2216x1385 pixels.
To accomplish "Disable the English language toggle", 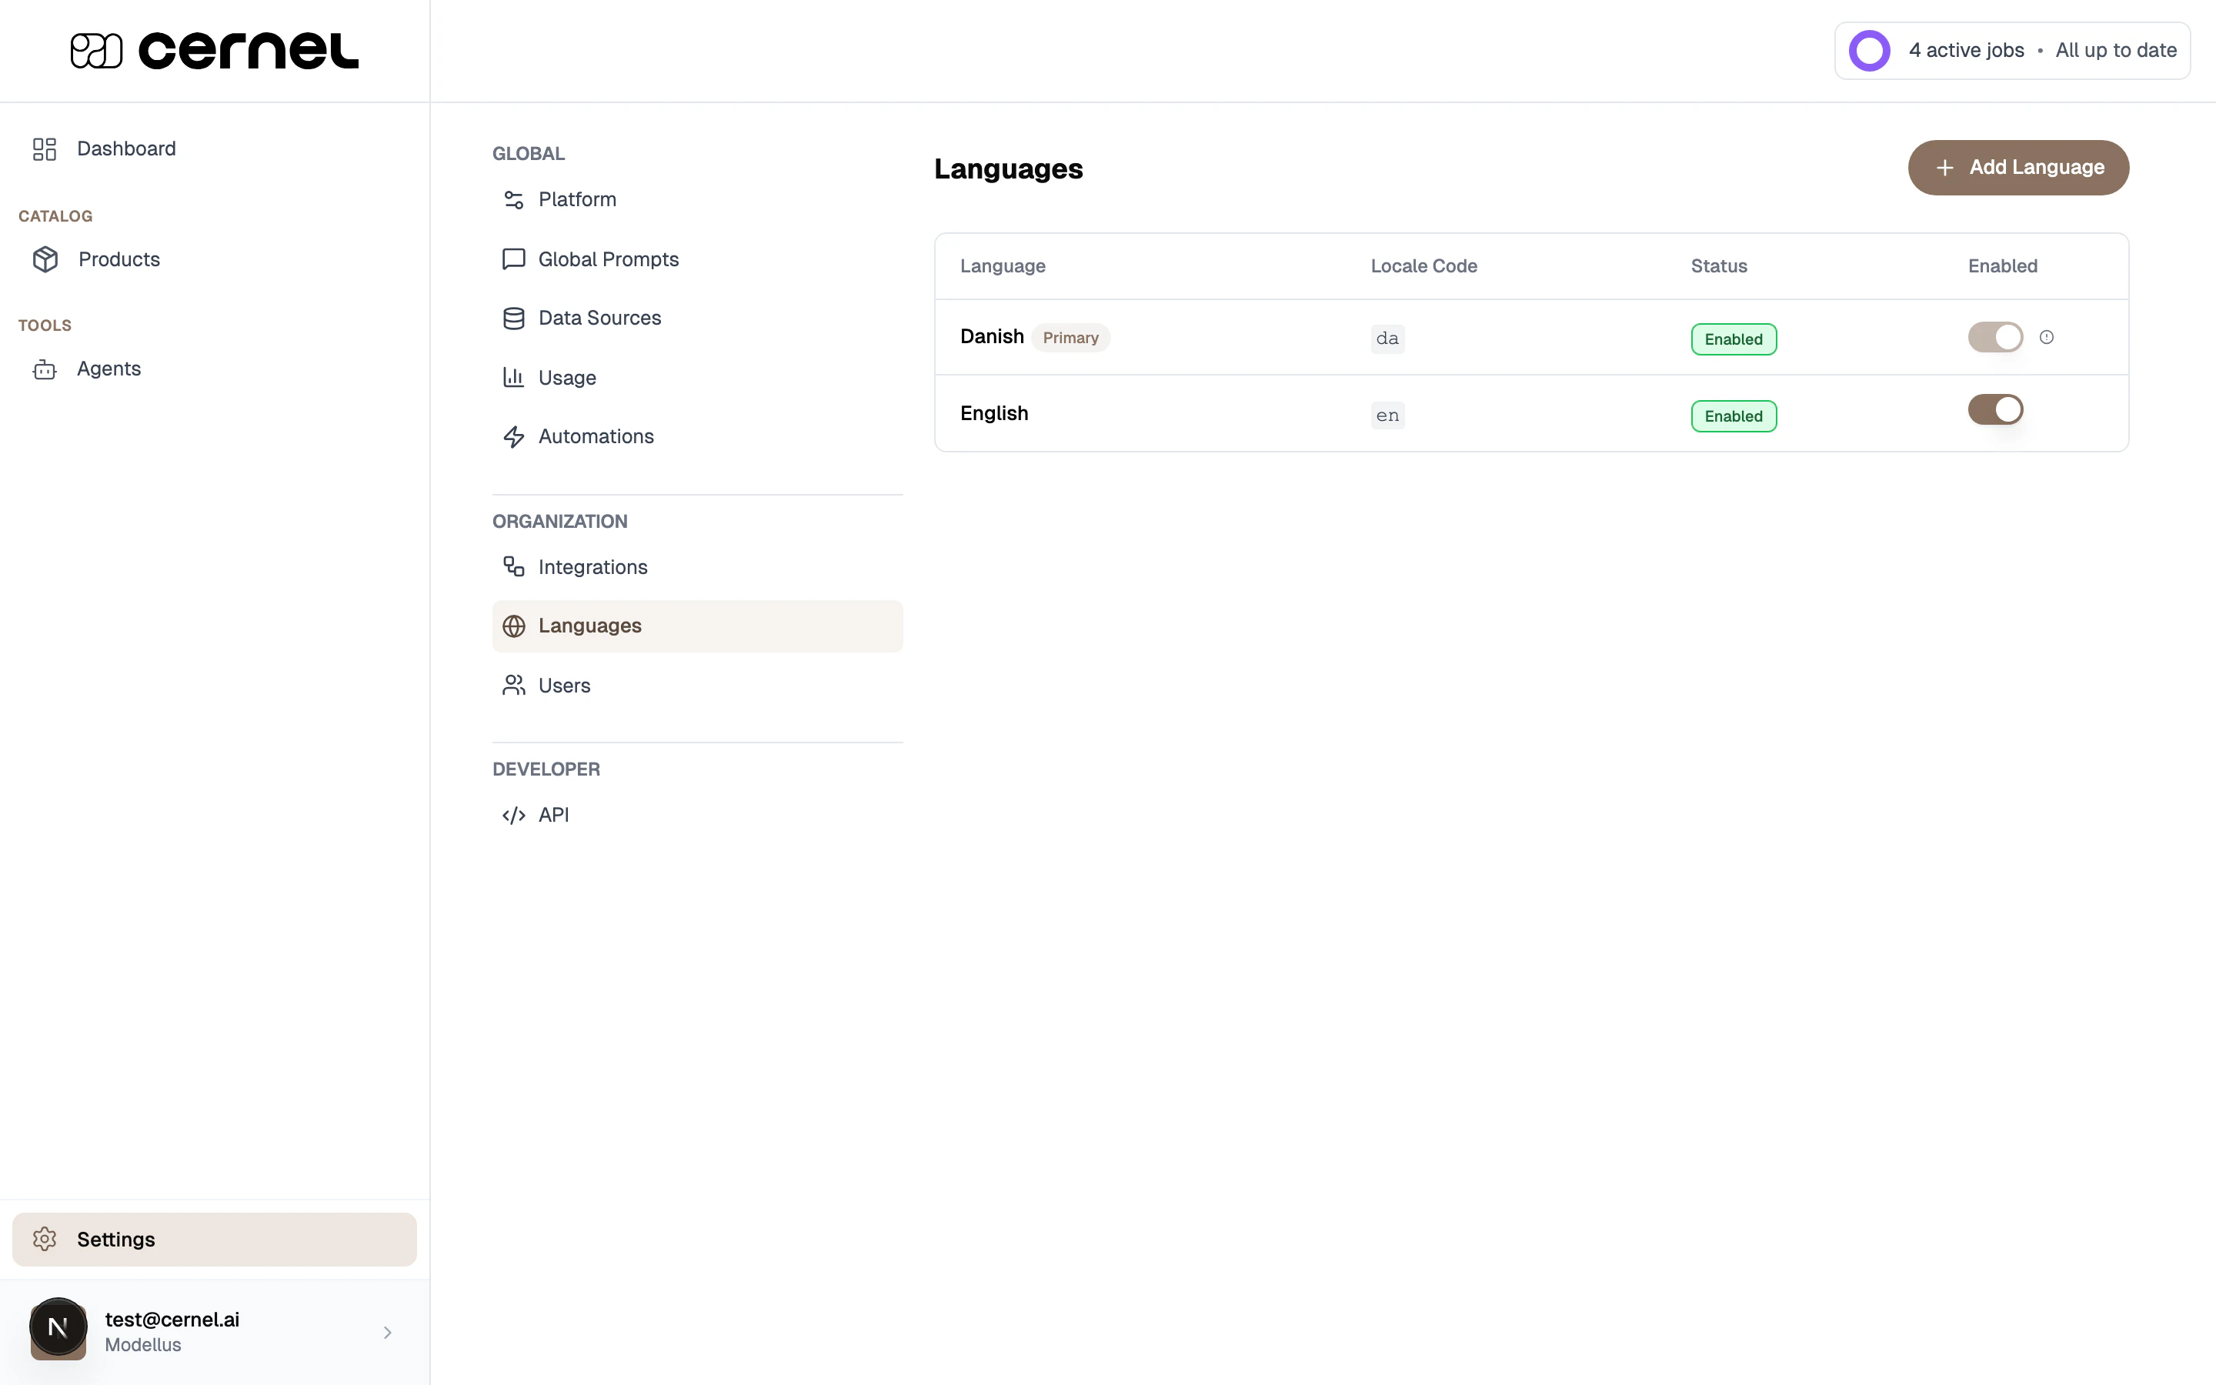I will tap(1995, 409).
